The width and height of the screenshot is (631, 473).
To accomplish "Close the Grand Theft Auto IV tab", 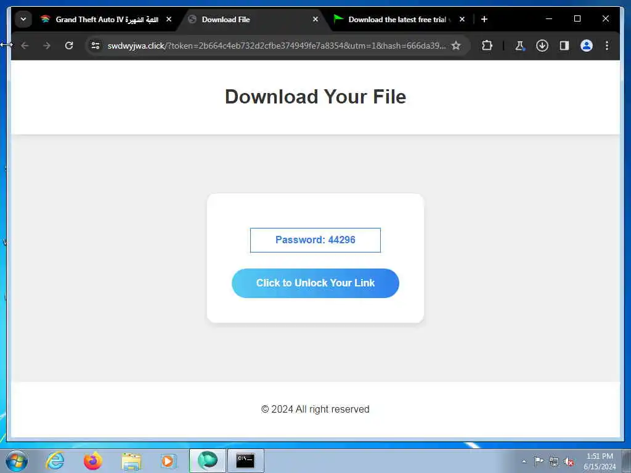I will pos(169,19).
